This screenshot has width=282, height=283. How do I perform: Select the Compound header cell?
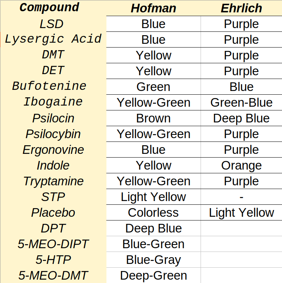point(53,8)
